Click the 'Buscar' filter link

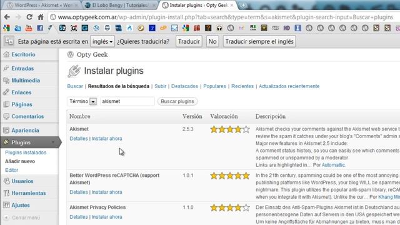click(x=75, y=86)
